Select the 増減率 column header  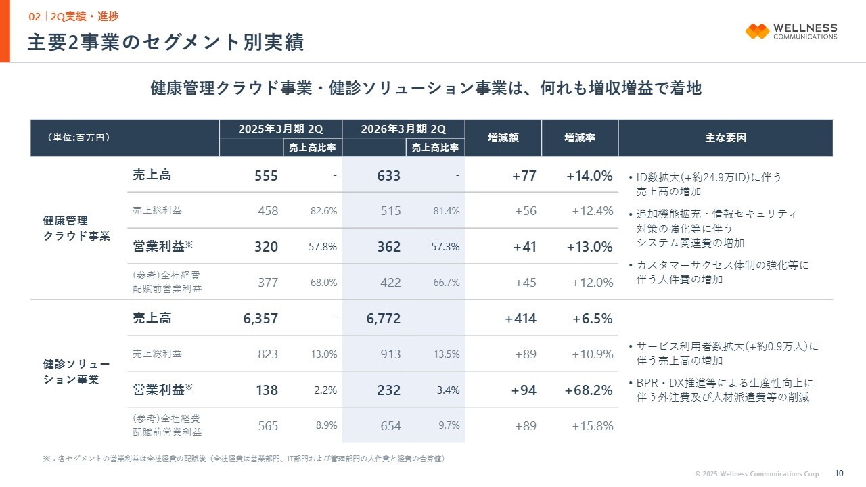[580, 137]
